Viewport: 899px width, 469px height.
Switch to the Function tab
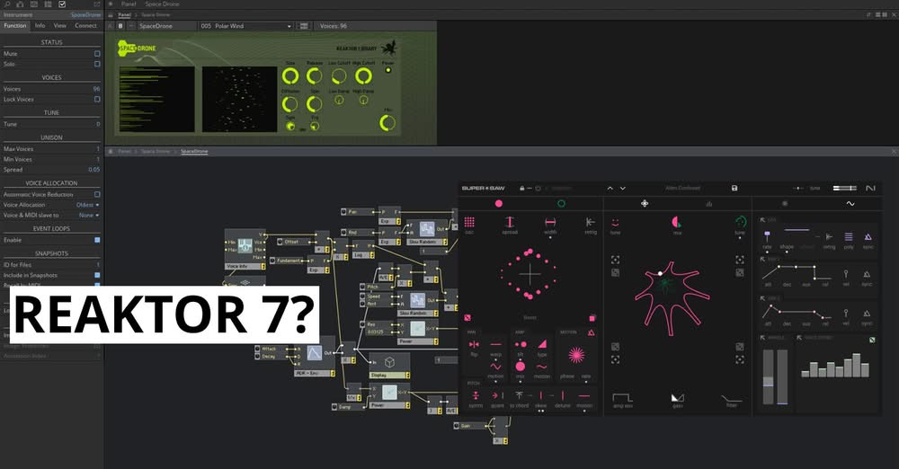point(15,26)
